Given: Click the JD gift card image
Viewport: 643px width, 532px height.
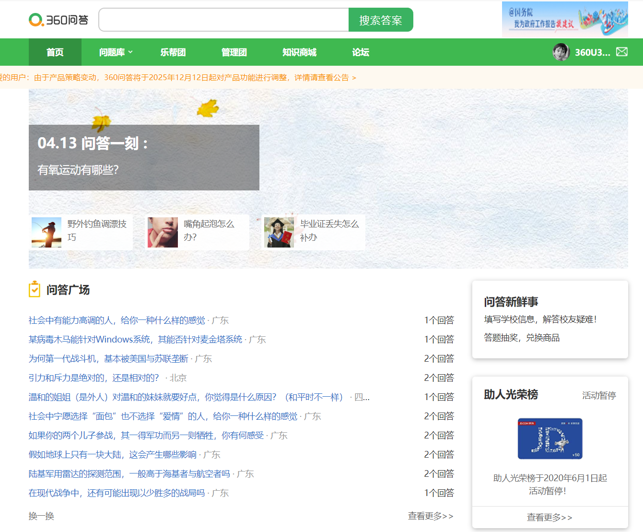Looking at the screenshot, I should (x=550, y=438).
